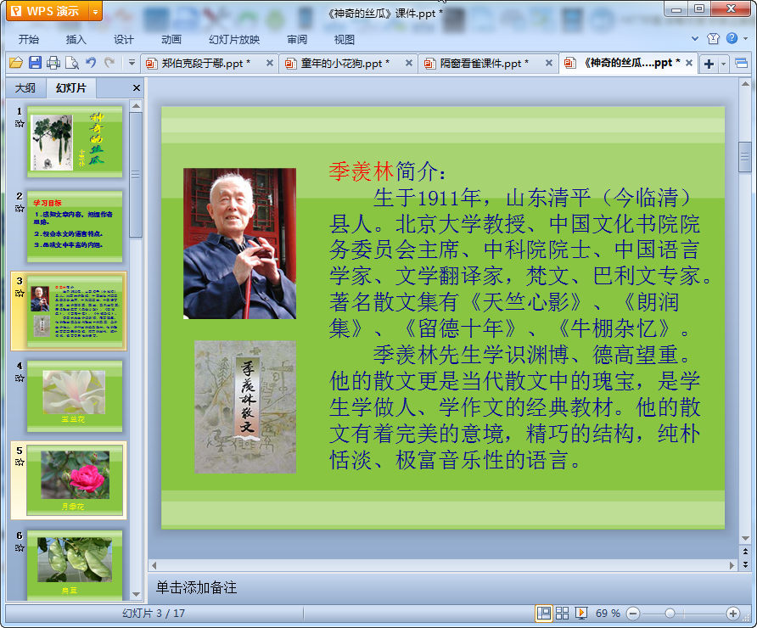The height and width of the screenshot is (628, 757).
Task: Close the 《神奇的丝瓜》 document tab
Action: click(x=689, y=63)
